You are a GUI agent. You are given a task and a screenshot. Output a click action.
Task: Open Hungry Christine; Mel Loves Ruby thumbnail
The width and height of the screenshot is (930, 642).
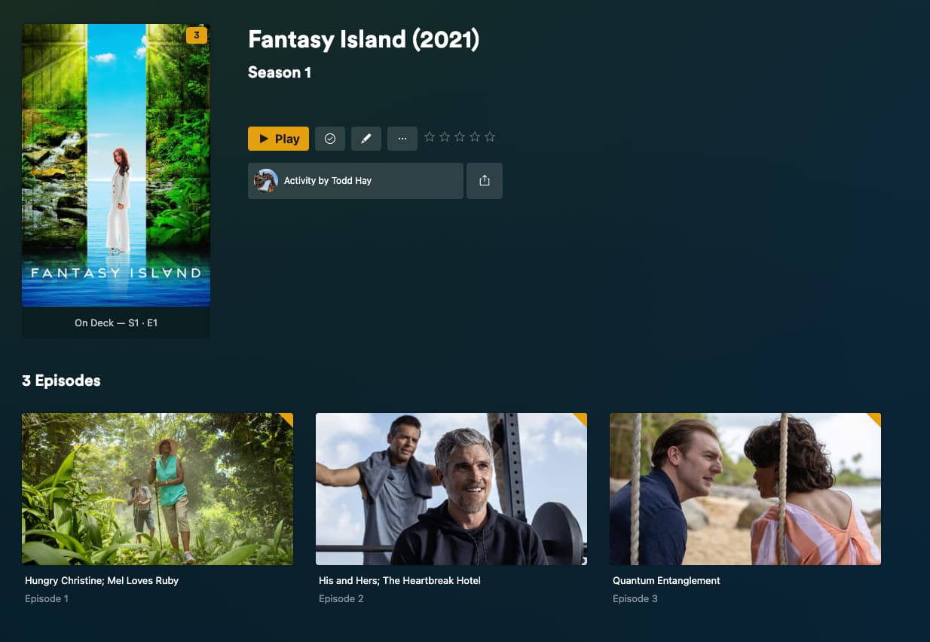point(158,489)
